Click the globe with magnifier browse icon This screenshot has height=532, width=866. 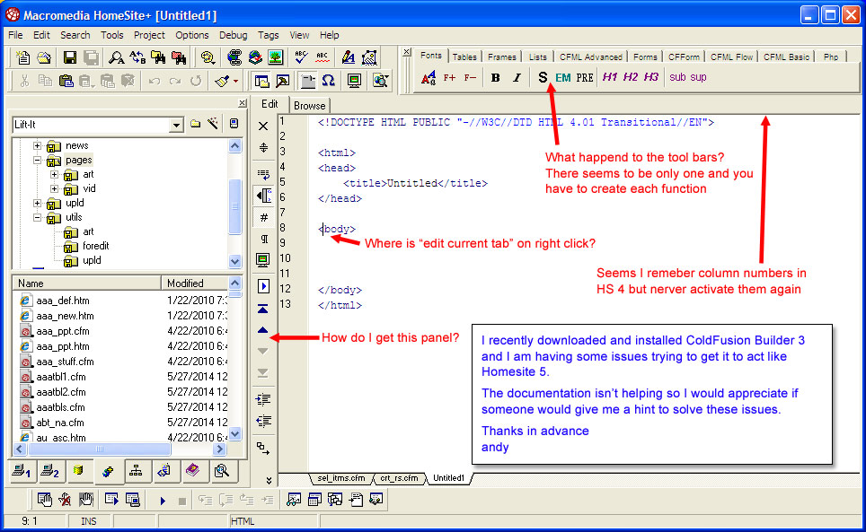pyautogui.click(x=381, y=81)
